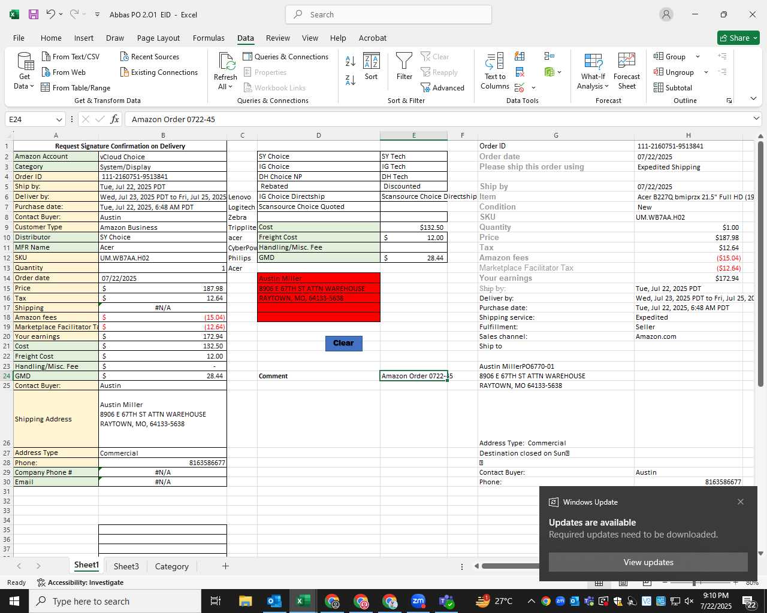The height and width of the screenshot is (613, 767).
Task: Click the Insert Function fx icon
Action: pos(114,119)
